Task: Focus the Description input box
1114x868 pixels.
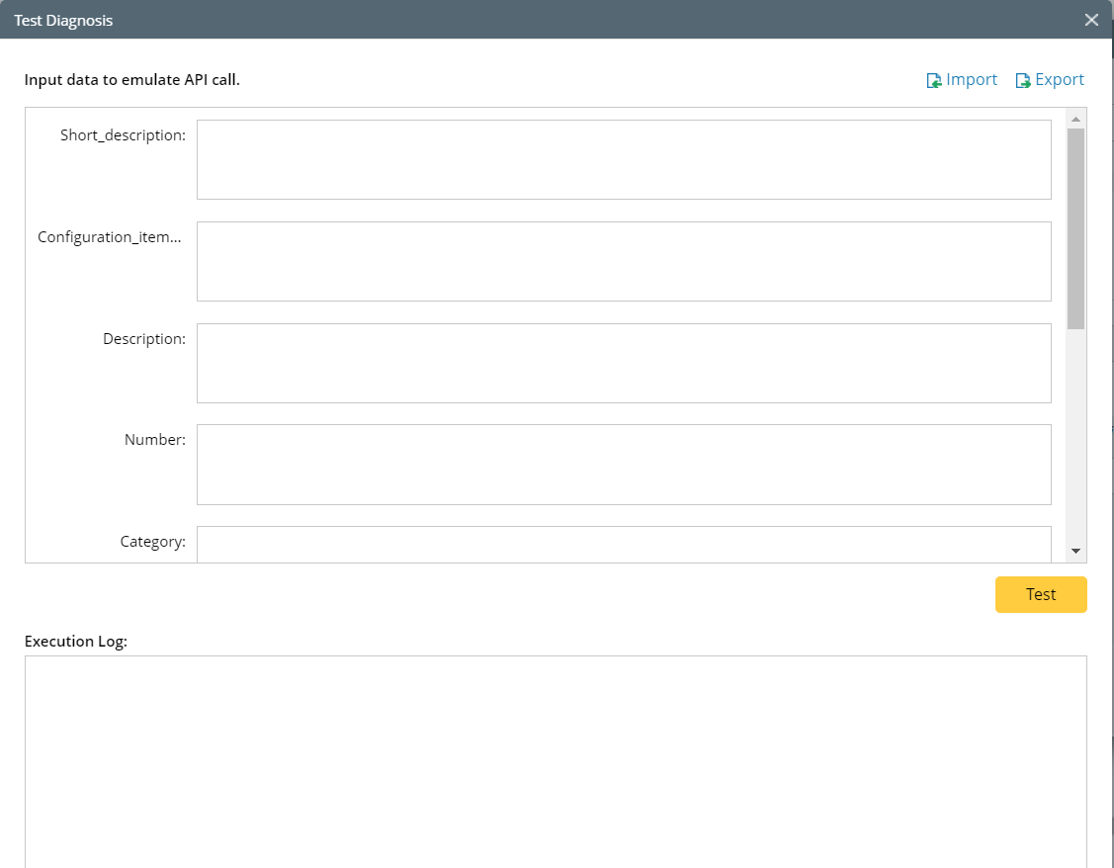Action: click(x=624, y=363)
